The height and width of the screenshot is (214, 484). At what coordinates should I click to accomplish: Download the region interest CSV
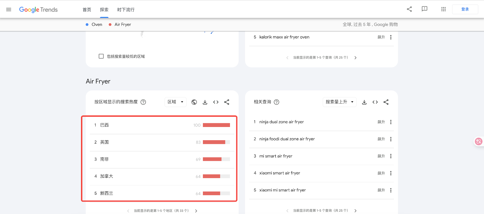click(205, 102)
